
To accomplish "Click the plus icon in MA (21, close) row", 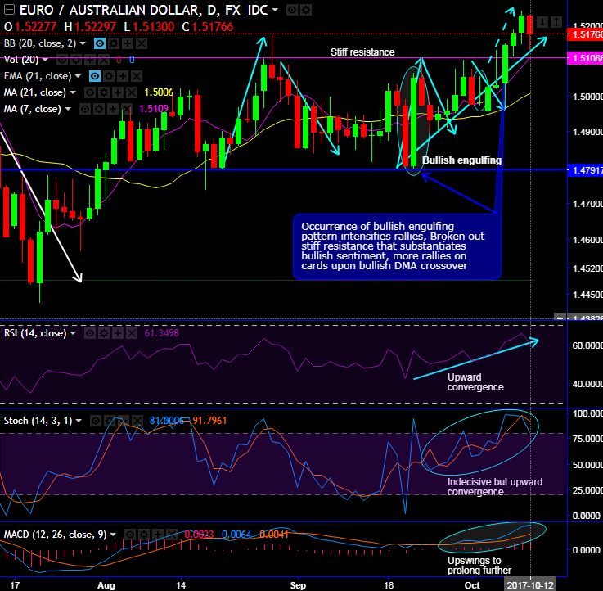I will 117,92.
